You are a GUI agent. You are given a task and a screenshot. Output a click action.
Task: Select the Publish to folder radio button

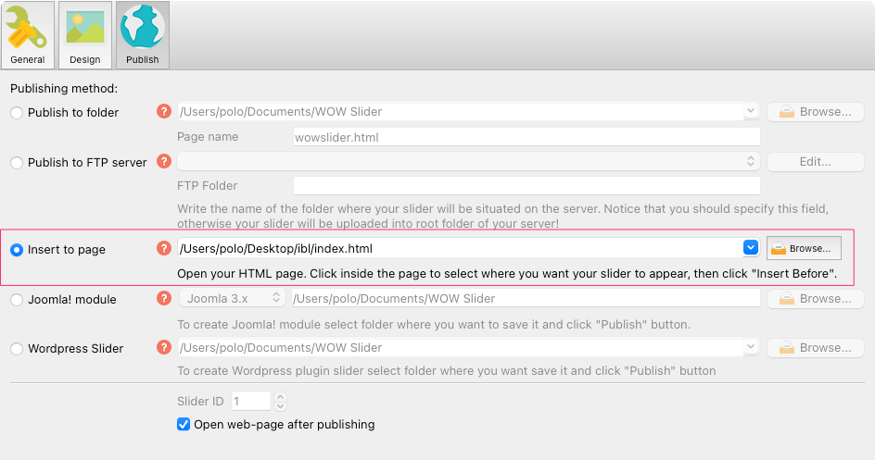(x=17, y=113)
